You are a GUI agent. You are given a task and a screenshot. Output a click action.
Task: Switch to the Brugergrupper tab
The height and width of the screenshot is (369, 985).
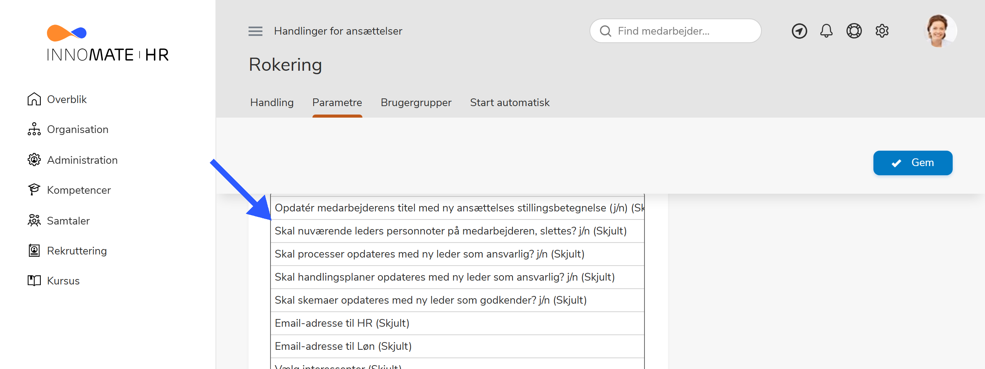click(416, 103)
